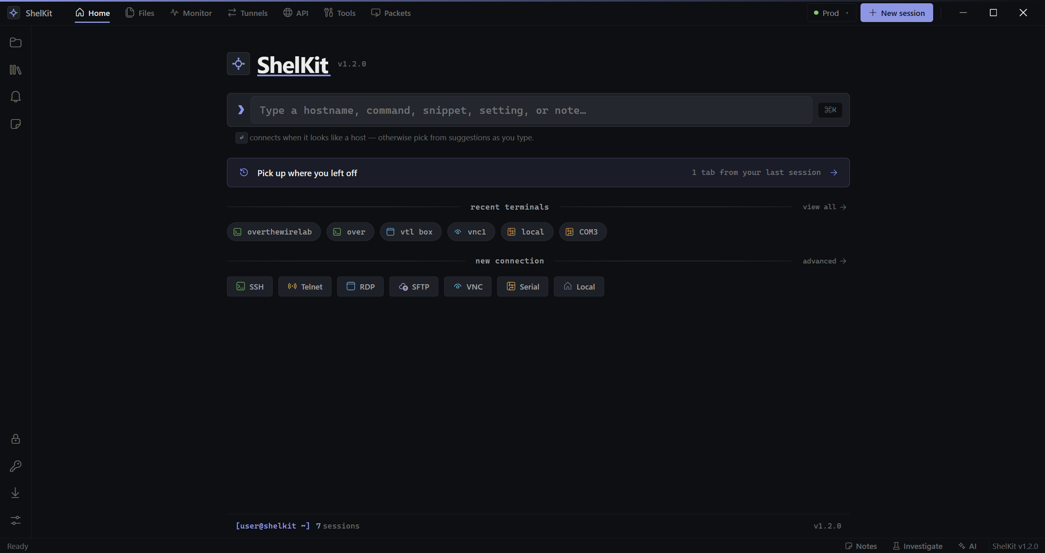Open Pick up where you left off

coord(538,173)
